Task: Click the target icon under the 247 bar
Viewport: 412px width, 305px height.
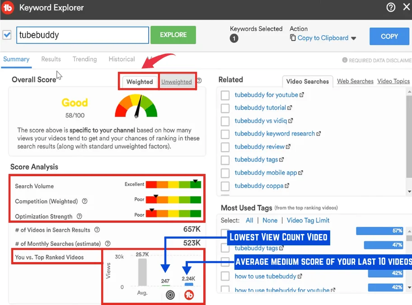Action: tap(170, 295)
